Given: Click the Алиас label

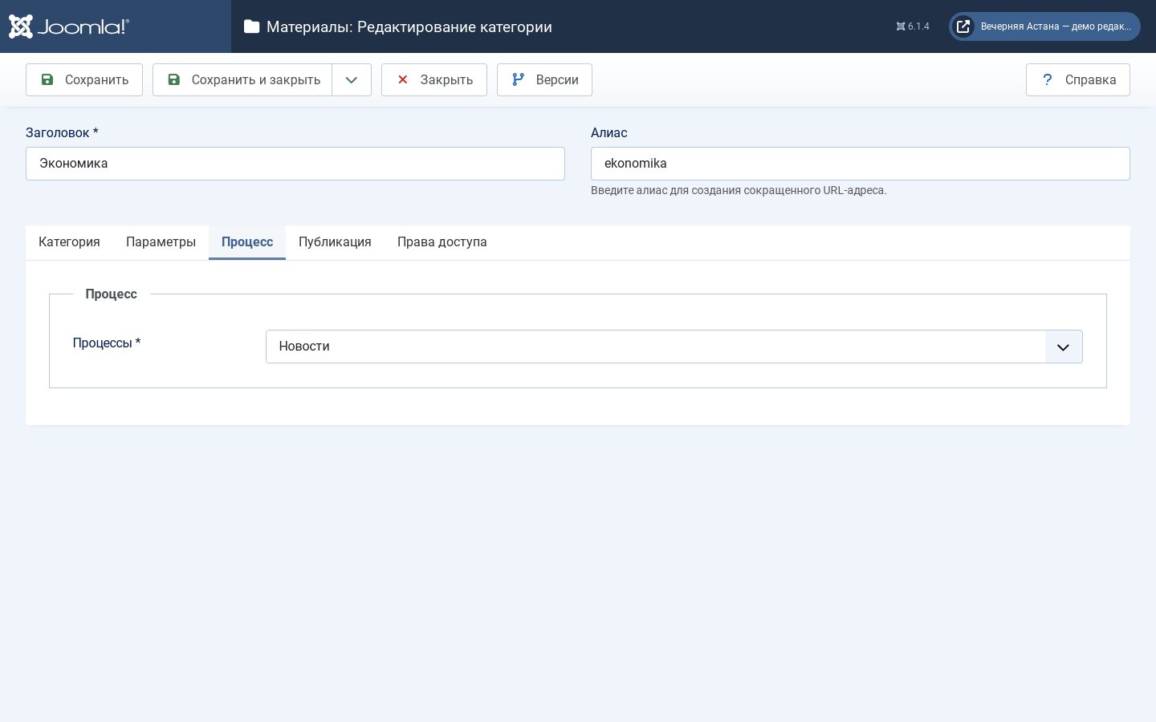Looking at the screenshot, I should 609,132.
